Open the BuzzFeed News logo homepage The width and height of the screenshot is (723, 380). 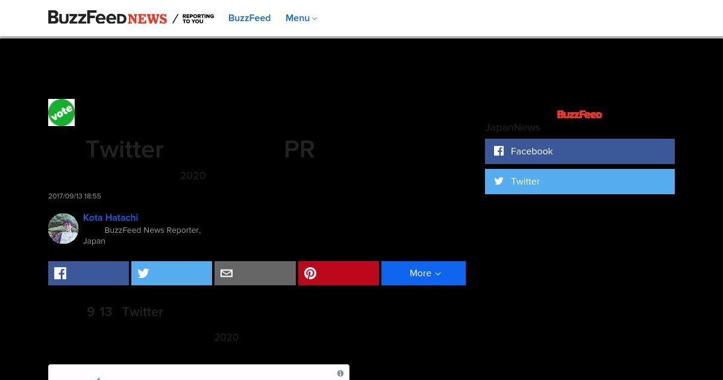107,18
